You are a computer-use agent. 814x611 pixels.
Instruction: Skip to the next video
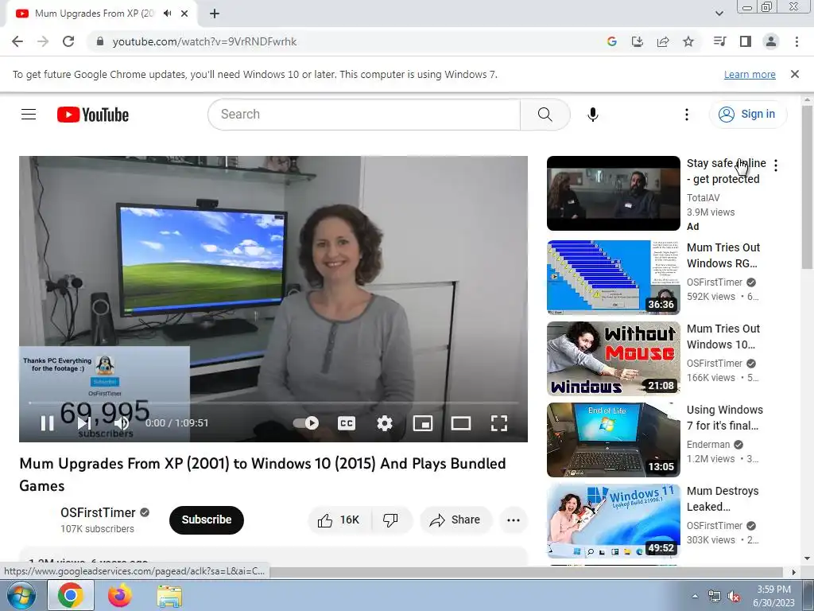(83, 423)
